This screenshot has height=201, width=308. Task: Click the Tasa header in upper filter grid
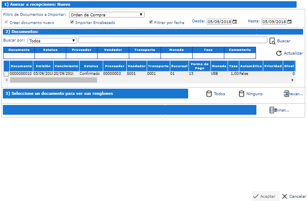tap(208, 50)
